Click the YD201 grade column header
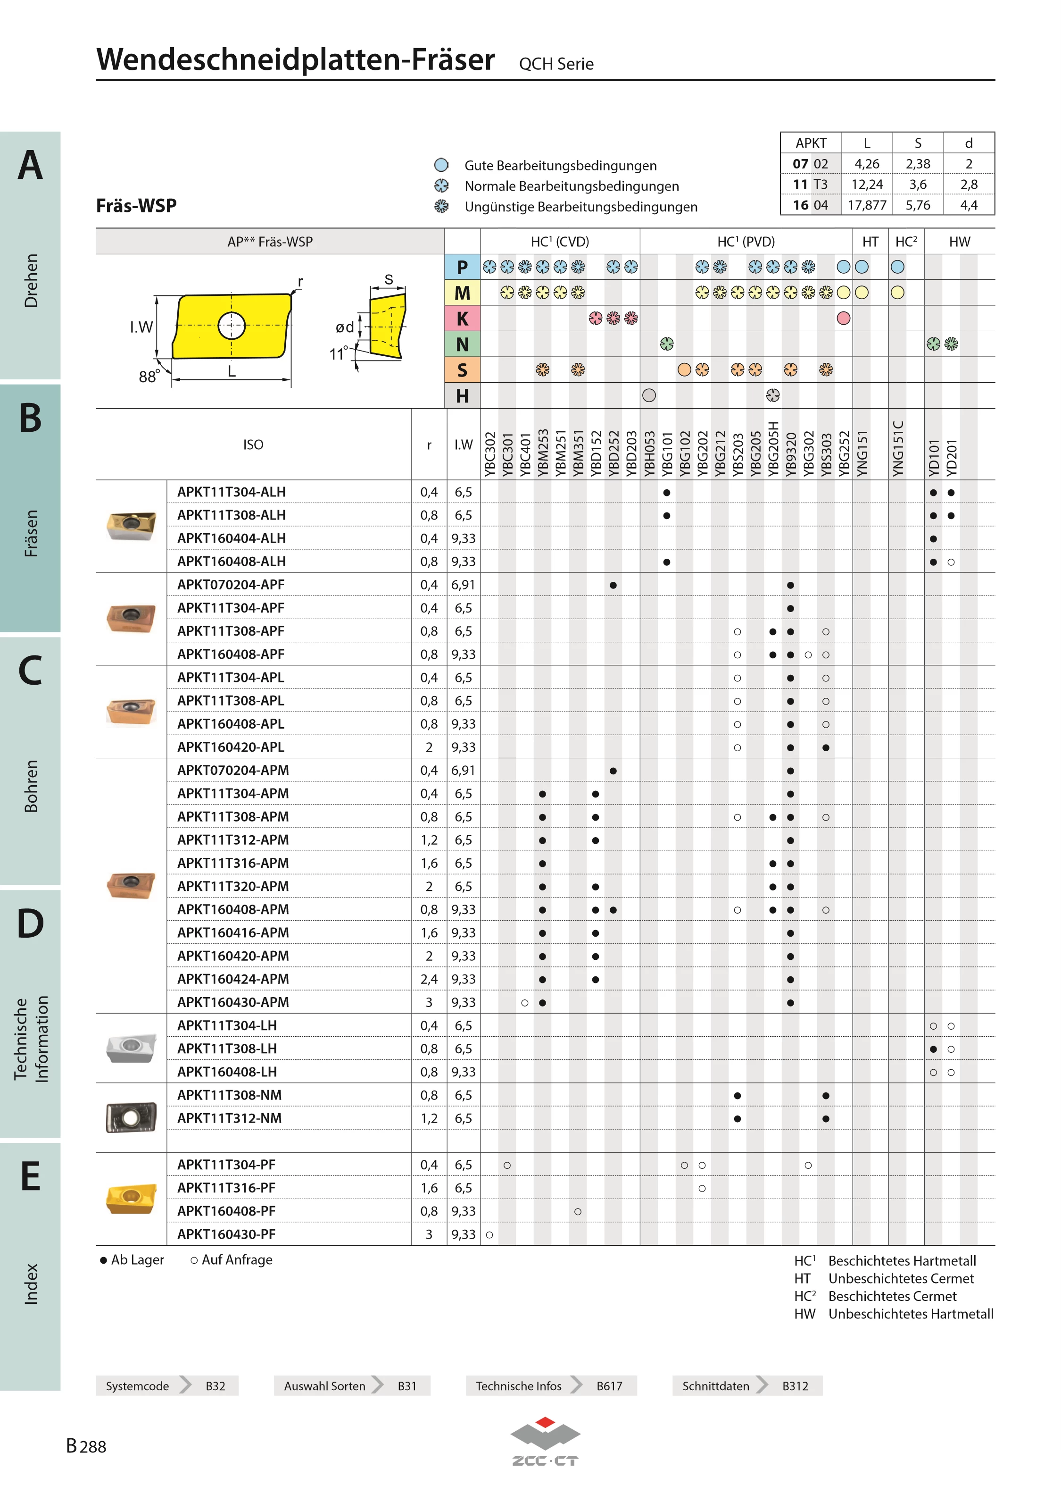The image size is (1061, 1502). (951, 457)
